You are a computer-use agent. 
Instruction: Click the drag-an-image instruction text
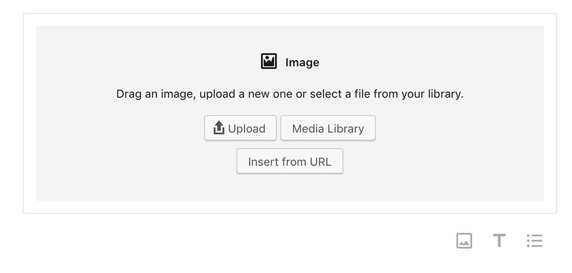[x=290, y=94]
